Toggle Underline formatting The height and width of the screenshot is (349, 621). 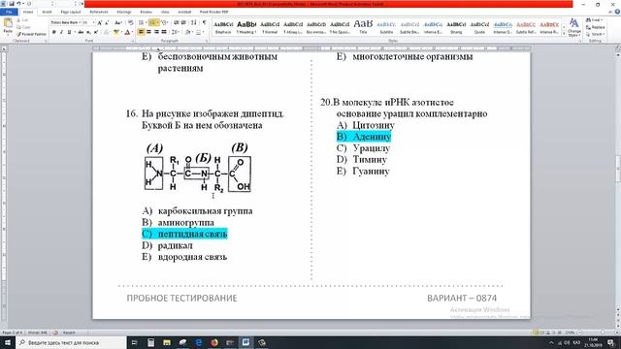coord(69,32)
